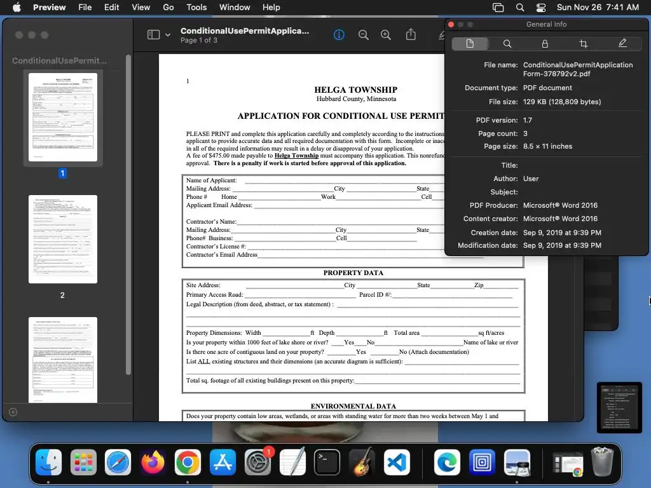This screenshot has height=488, width=651.
Task: Open the Encryption lock inspector tab
Action: [545, 44]
